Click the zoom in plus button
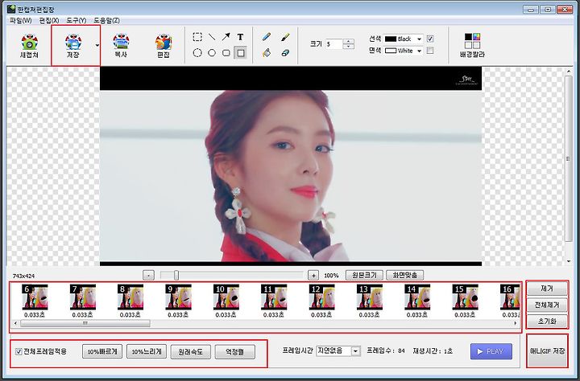Image resolution: width=580 pixels, height=381 pixels. 313,276
